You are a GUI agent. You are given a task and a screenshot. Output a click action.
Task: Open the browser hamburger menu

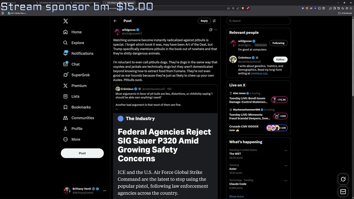click(351, 8)
